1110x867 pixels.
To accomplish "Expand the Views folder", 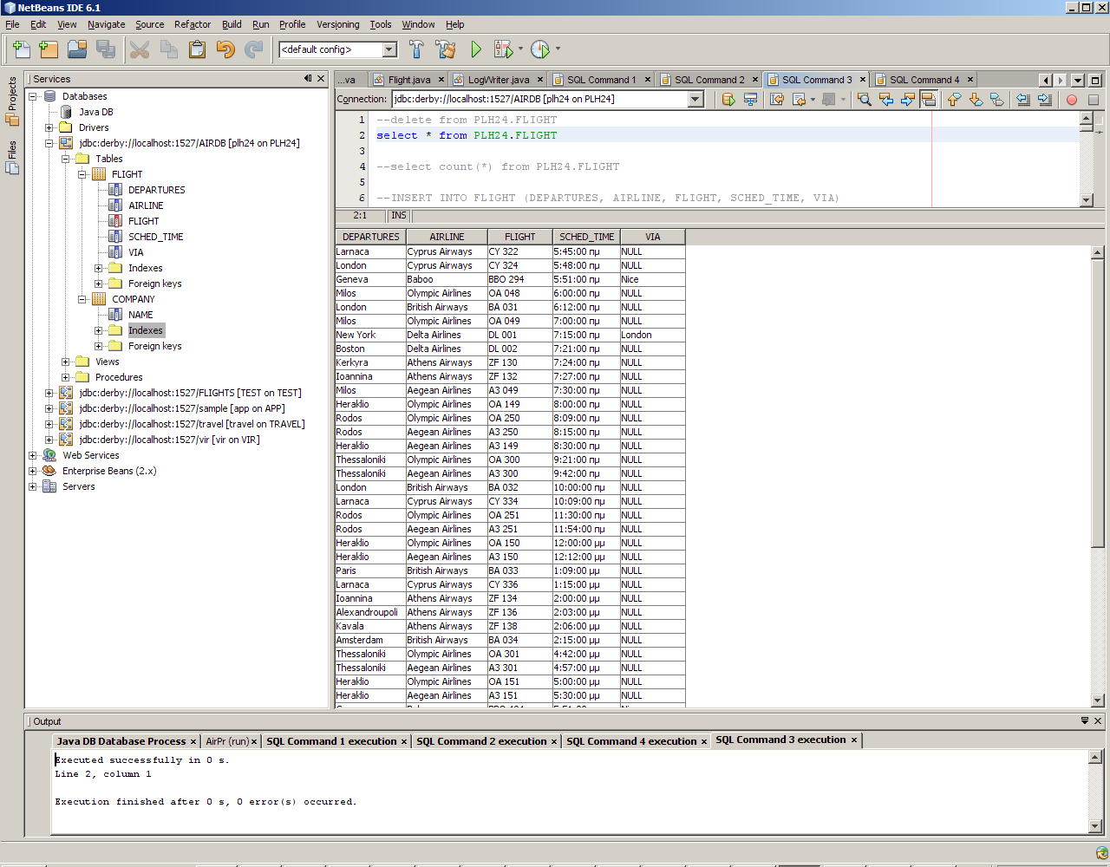I will [66, 362].
